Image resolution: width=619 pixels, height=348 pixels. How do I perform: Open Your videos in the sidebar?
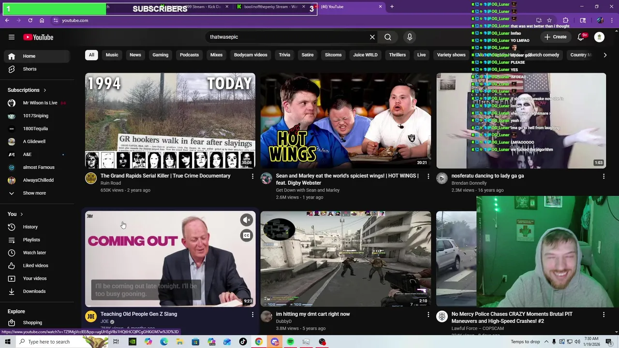(37, 278)
